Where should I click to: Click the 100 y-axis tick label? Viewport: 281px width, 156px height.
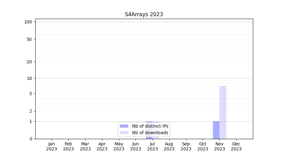click(x=28, y=22)
